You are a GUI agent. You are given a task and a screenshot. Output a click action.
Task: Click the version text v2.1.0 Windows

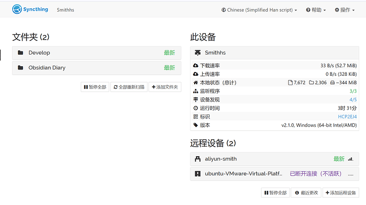click(x=319, y=125)
